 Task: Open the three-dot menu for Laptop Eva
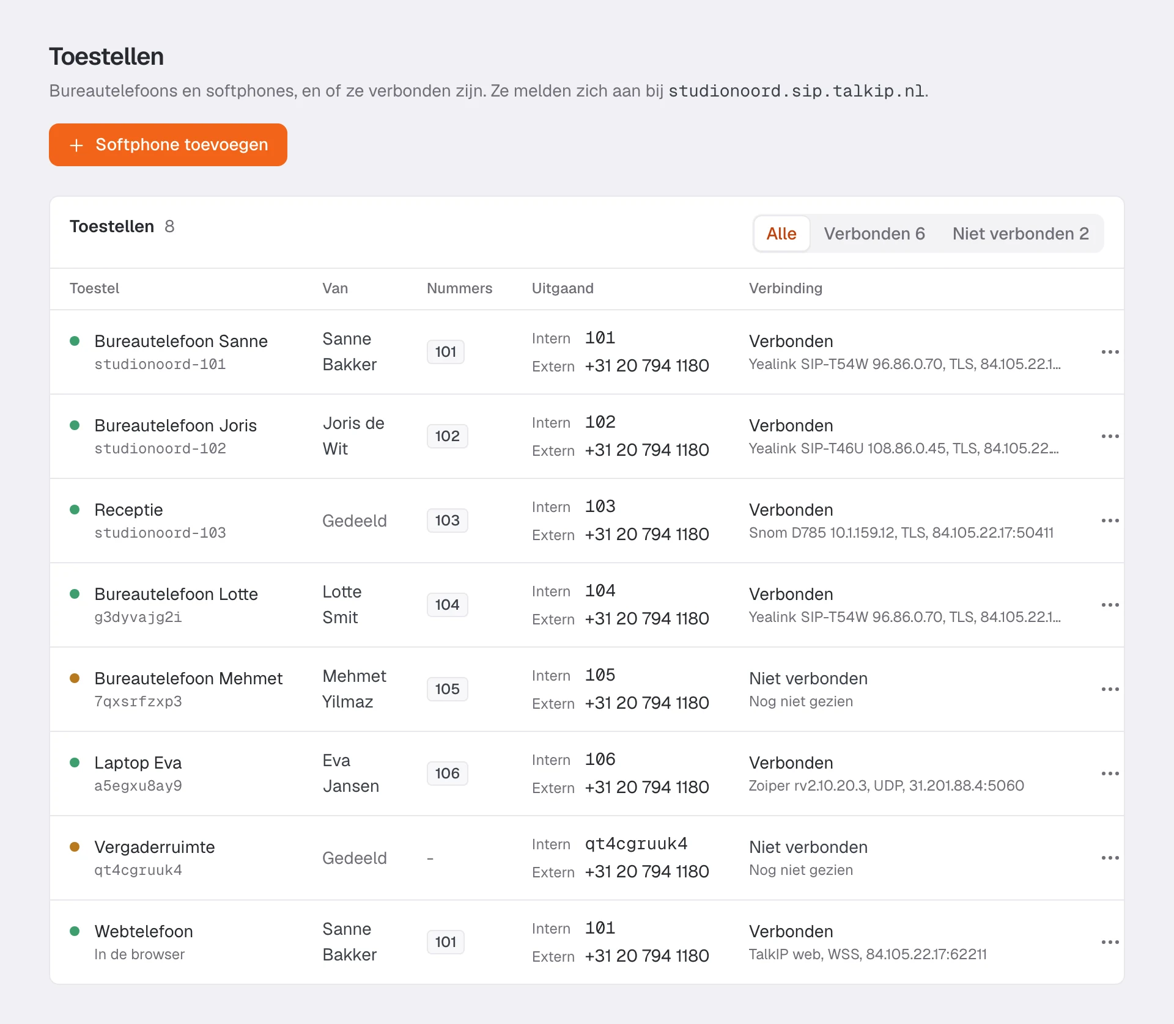click(x=1110, y=773)
